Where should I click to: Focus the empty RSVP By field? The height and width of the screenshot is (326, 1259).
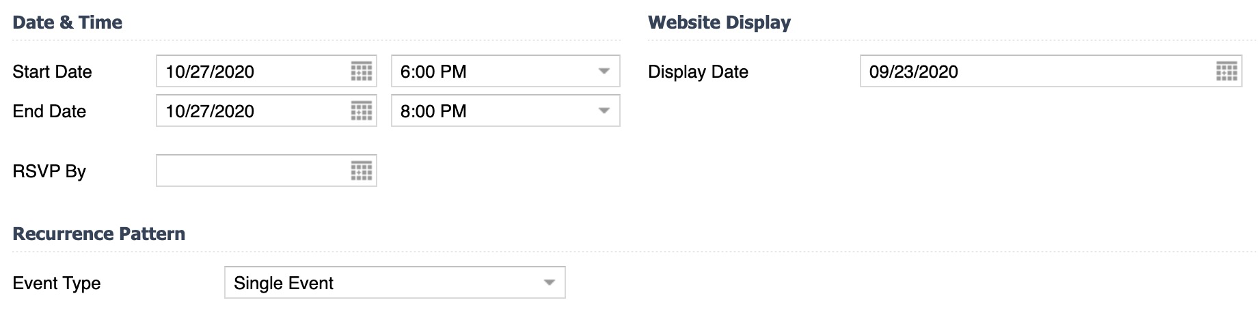(253, 171)
